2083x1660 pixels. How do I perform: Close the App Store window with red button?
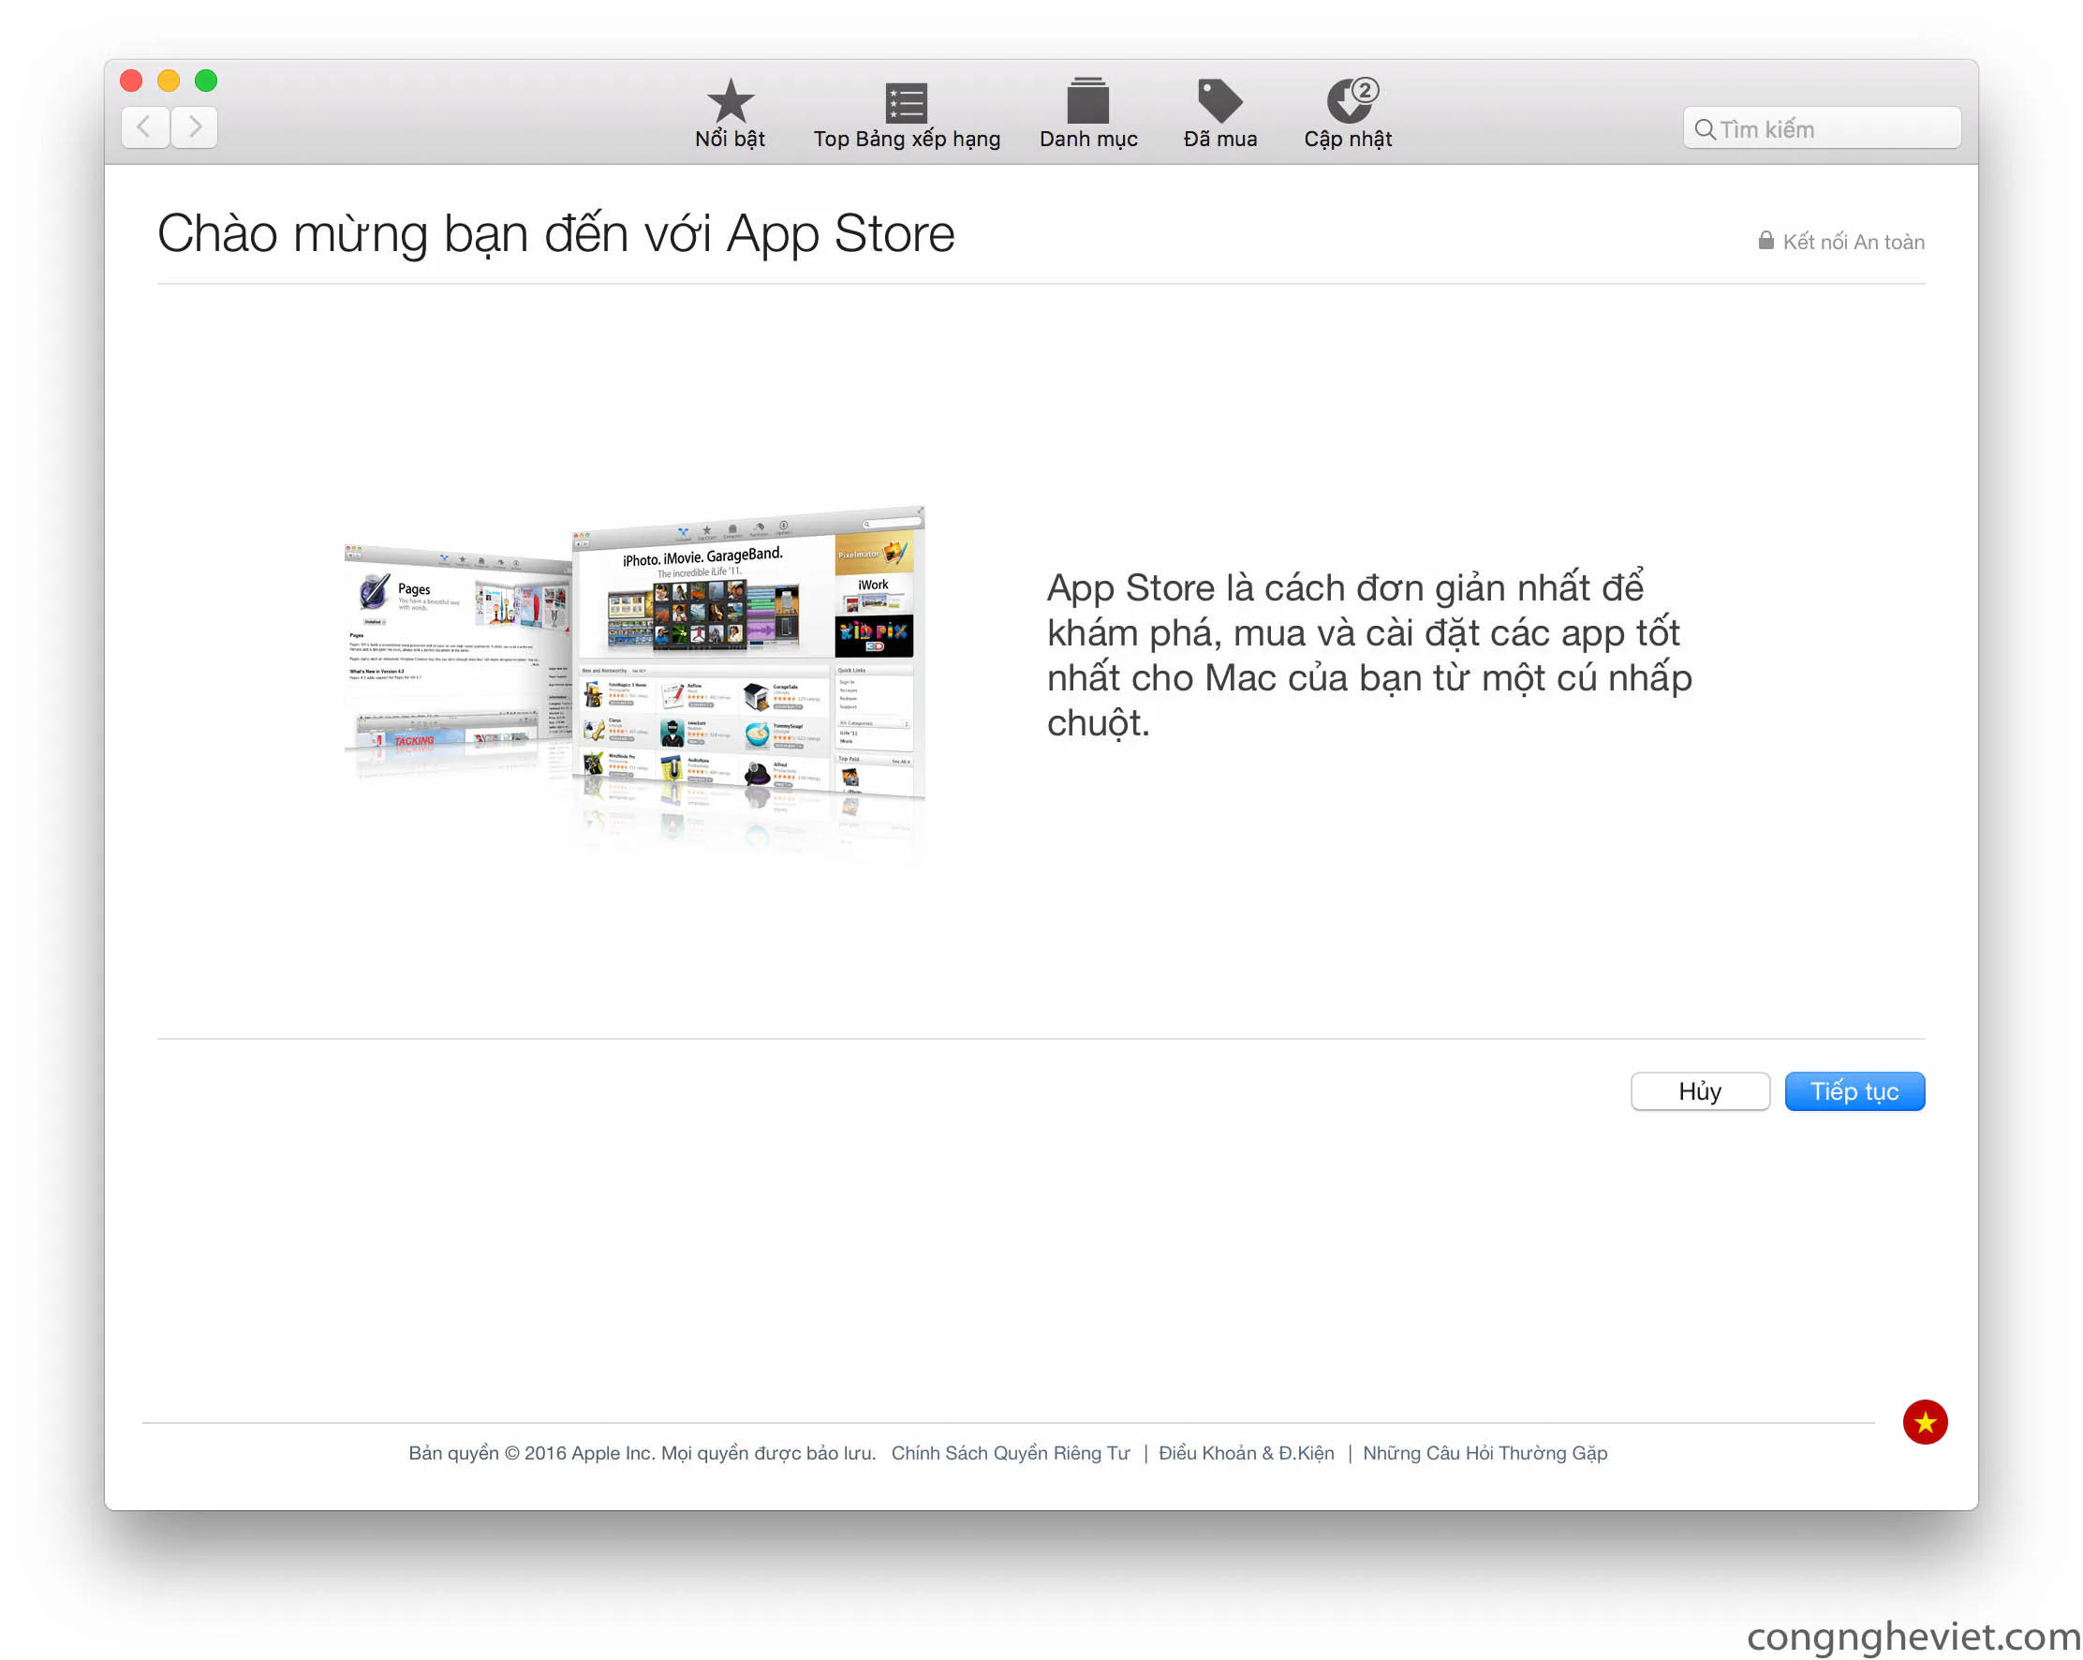131,81
